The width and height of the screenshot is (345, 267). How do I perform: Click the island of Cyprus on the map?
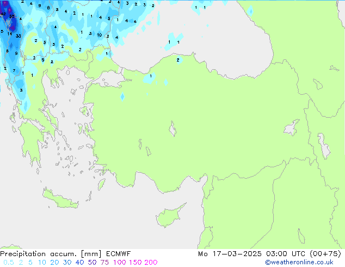coord(169,216)
